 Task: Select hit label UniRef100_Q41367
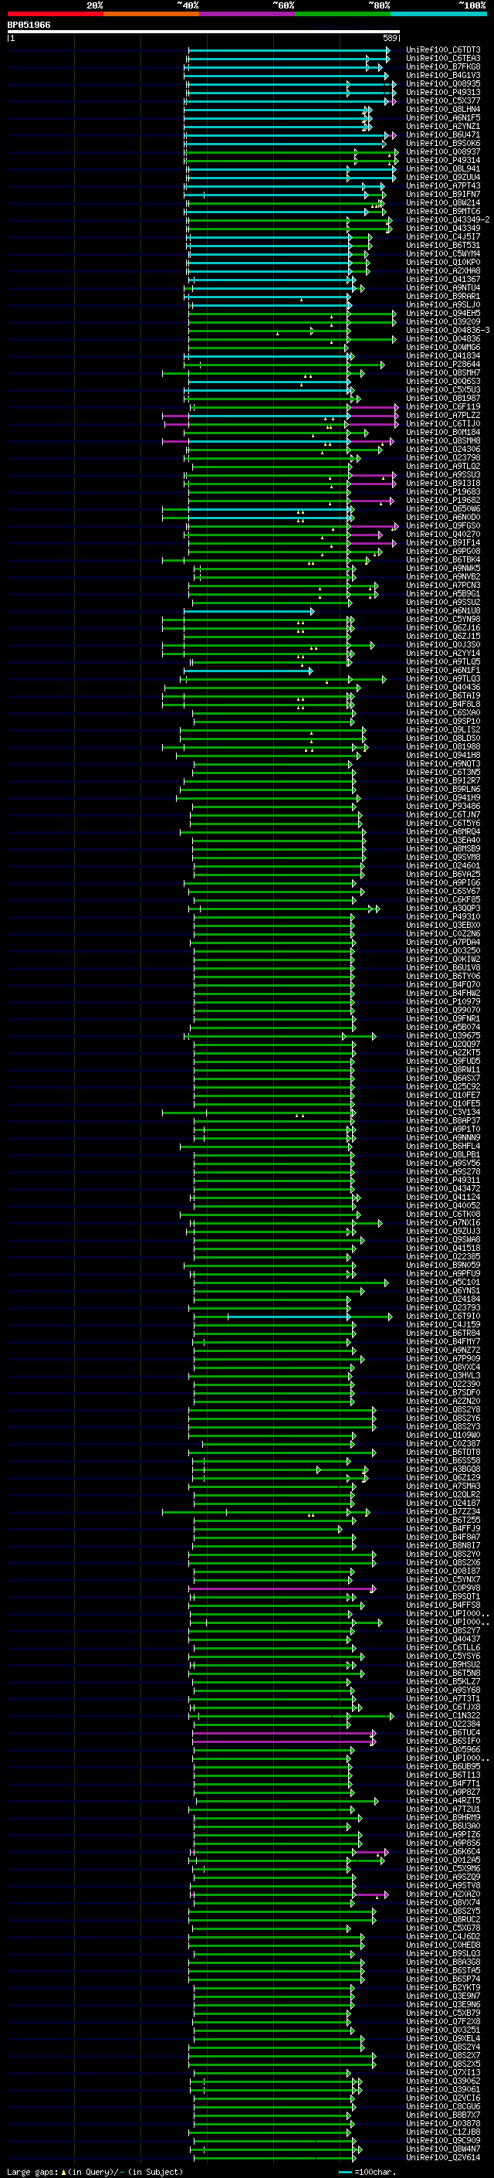click(x=443, y=279)
